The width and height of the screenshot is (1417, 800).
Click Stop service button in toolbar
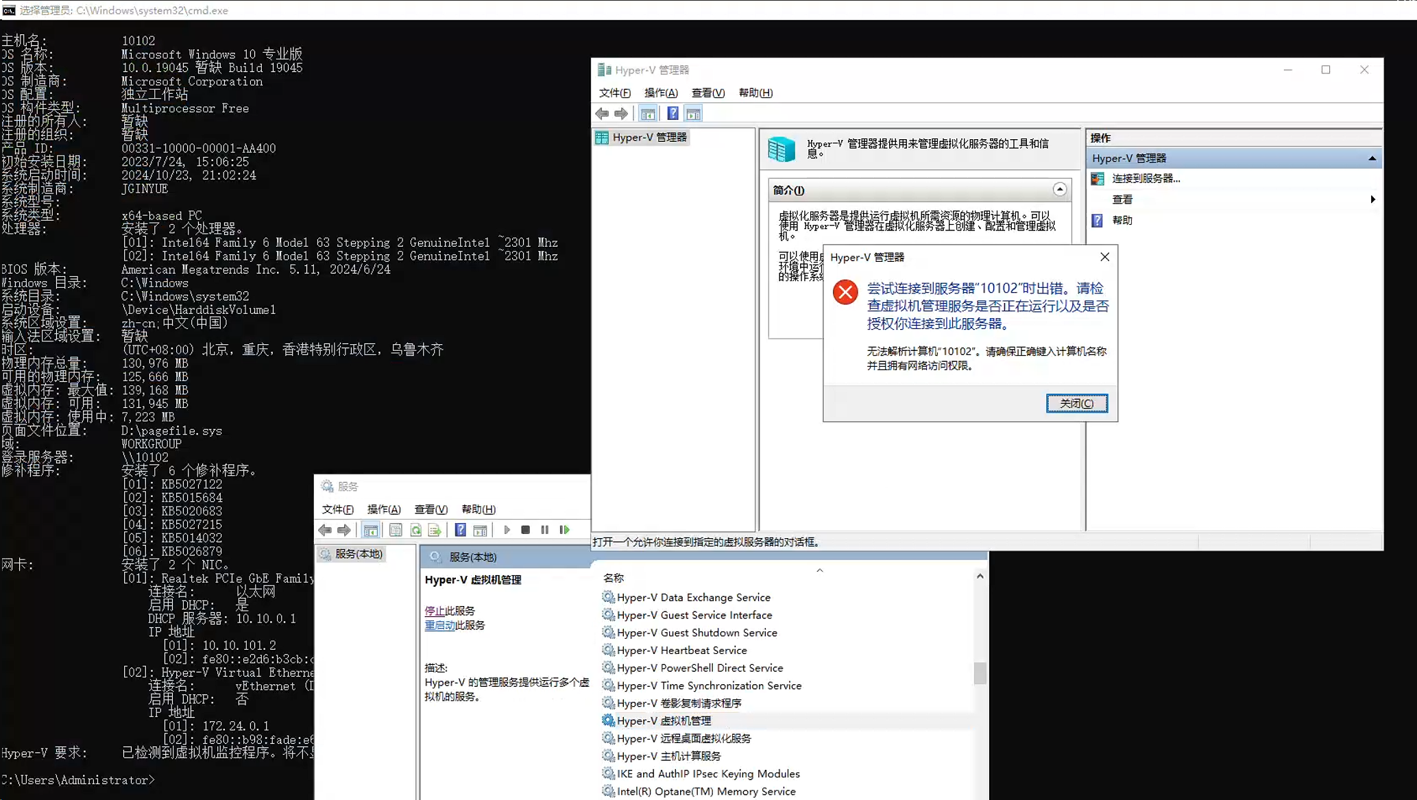pyautogui.click(x=526, y=530)
